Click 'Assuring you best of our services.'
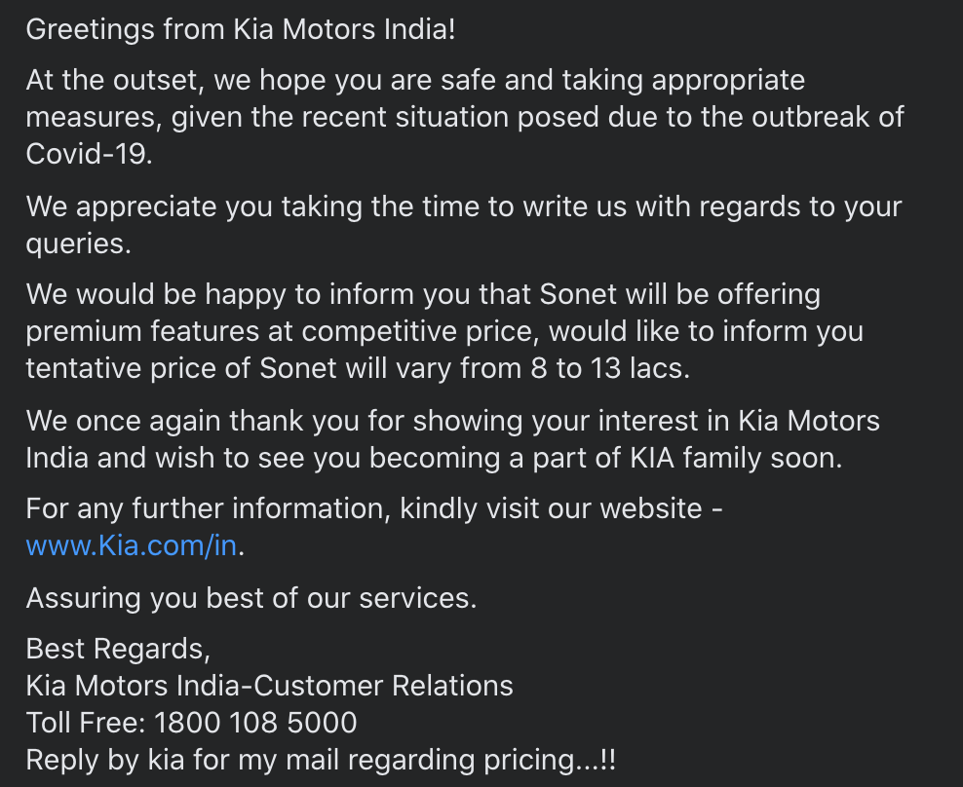The height and width of the screenshot is (787, 963). coord(251,598)
